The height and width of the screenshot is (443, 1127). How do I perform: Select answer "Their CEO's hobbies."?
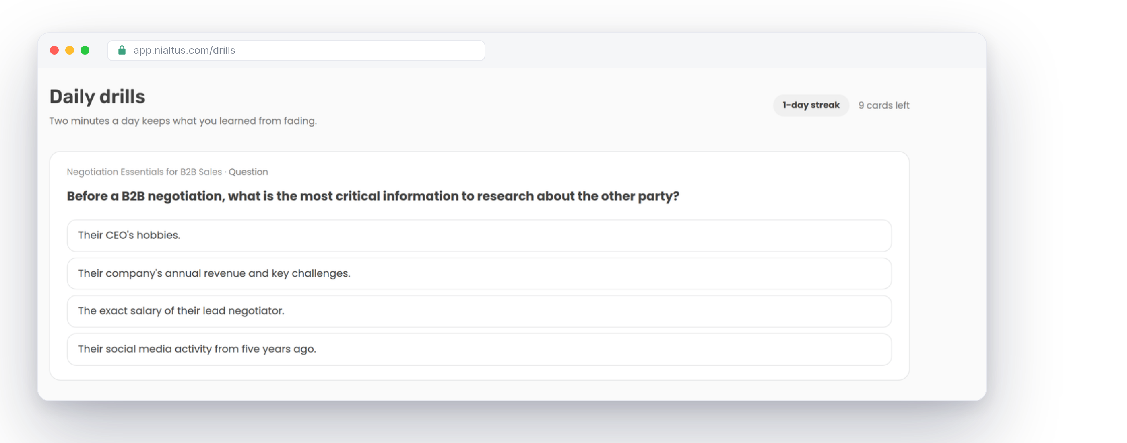(479, 236)
